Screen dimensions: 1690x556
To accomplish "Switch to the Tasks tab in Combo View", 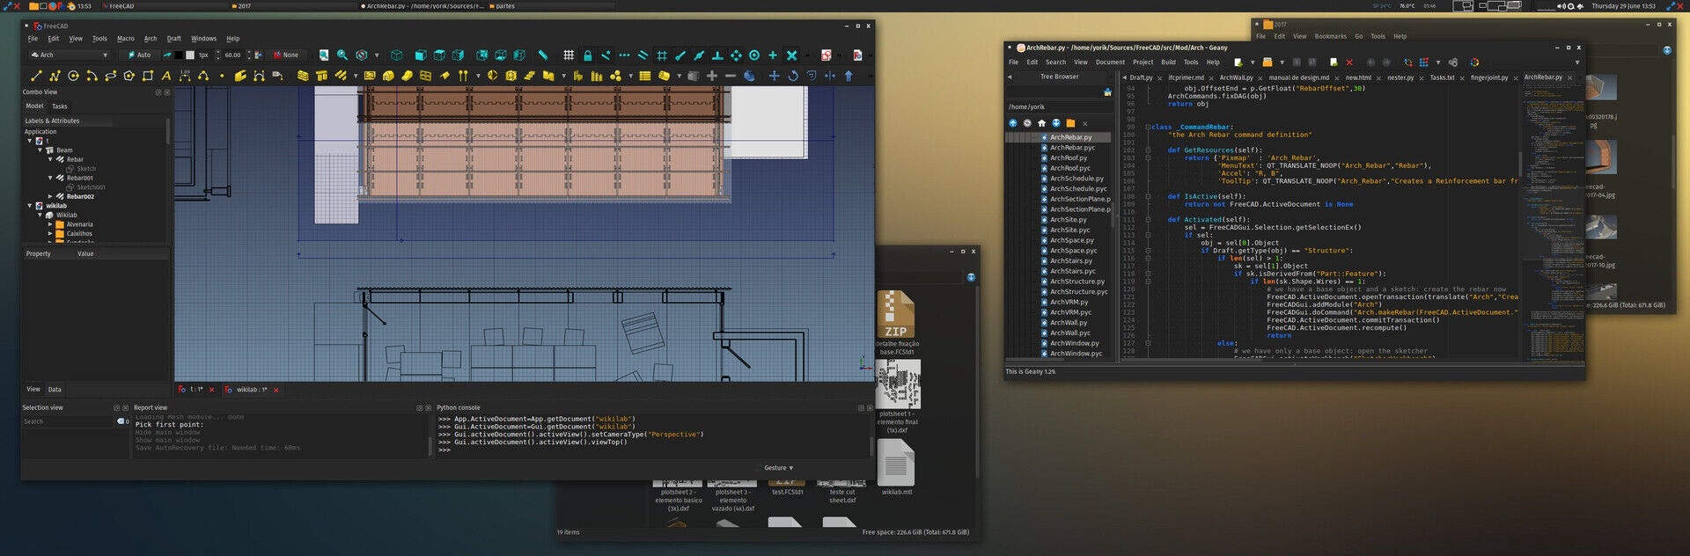I will (60, 106).
